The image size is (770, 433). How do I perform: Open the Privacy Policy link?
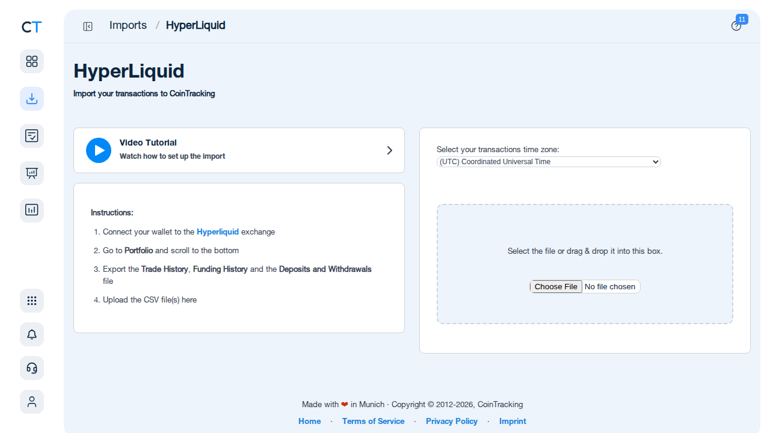coord(452,421)
